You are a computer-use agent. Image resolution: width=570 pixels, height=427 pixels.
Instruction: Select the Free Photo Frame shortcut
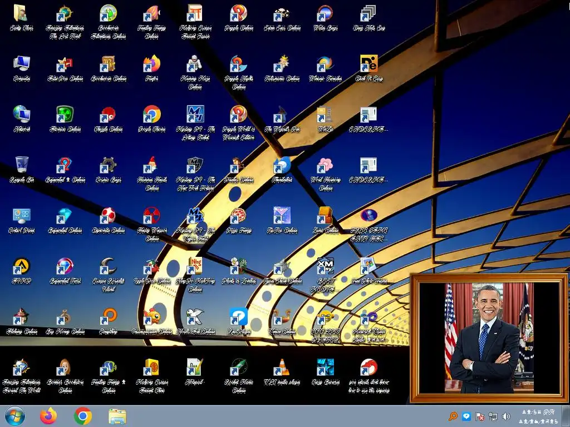coord(368,271)
